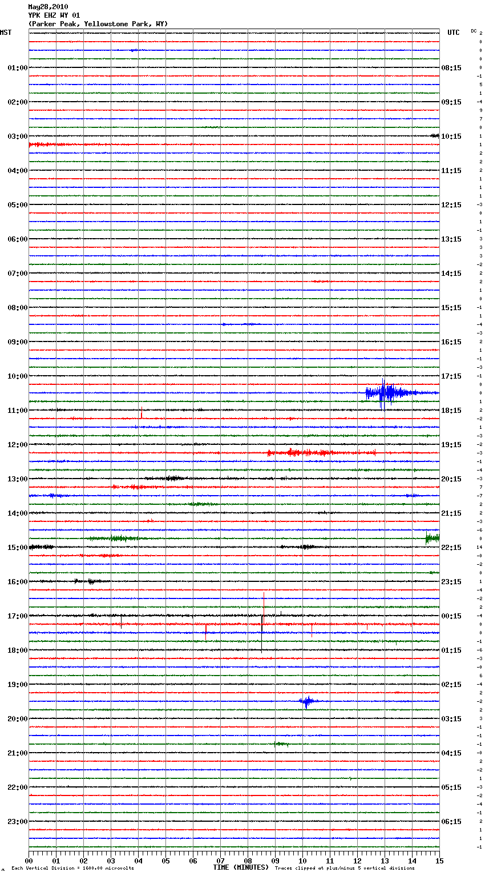
Task: Click the 02:15 UTC time label
Action: 451,685
